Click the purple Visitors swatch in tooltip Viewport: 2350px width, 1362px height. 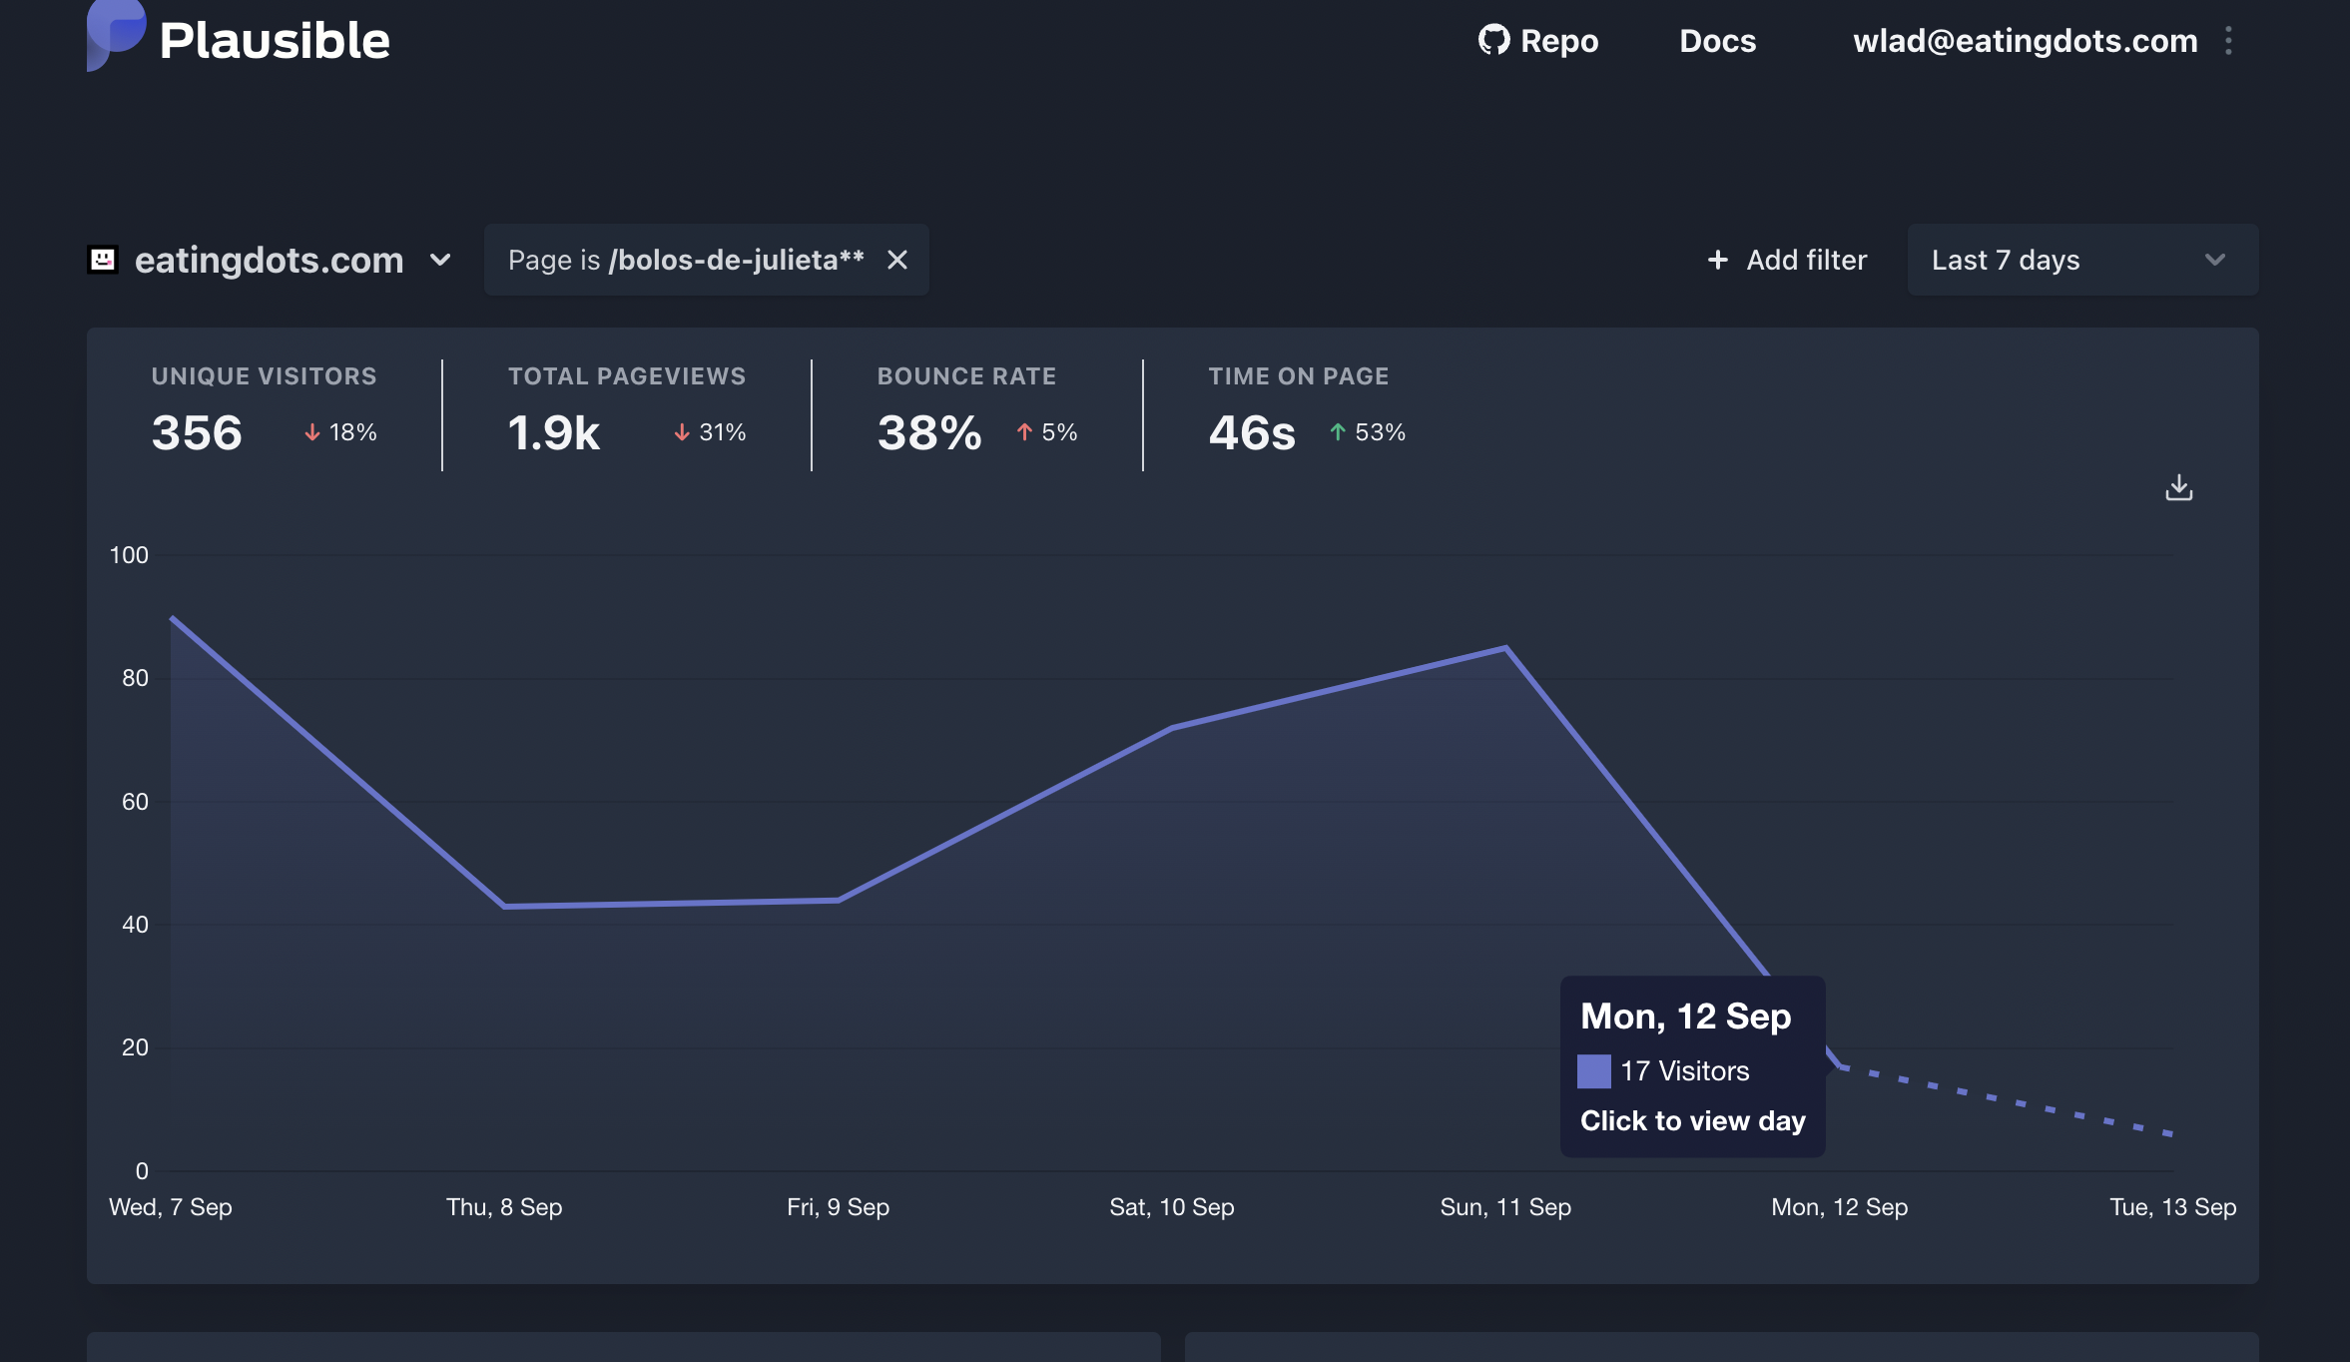pos(1593,1071)
